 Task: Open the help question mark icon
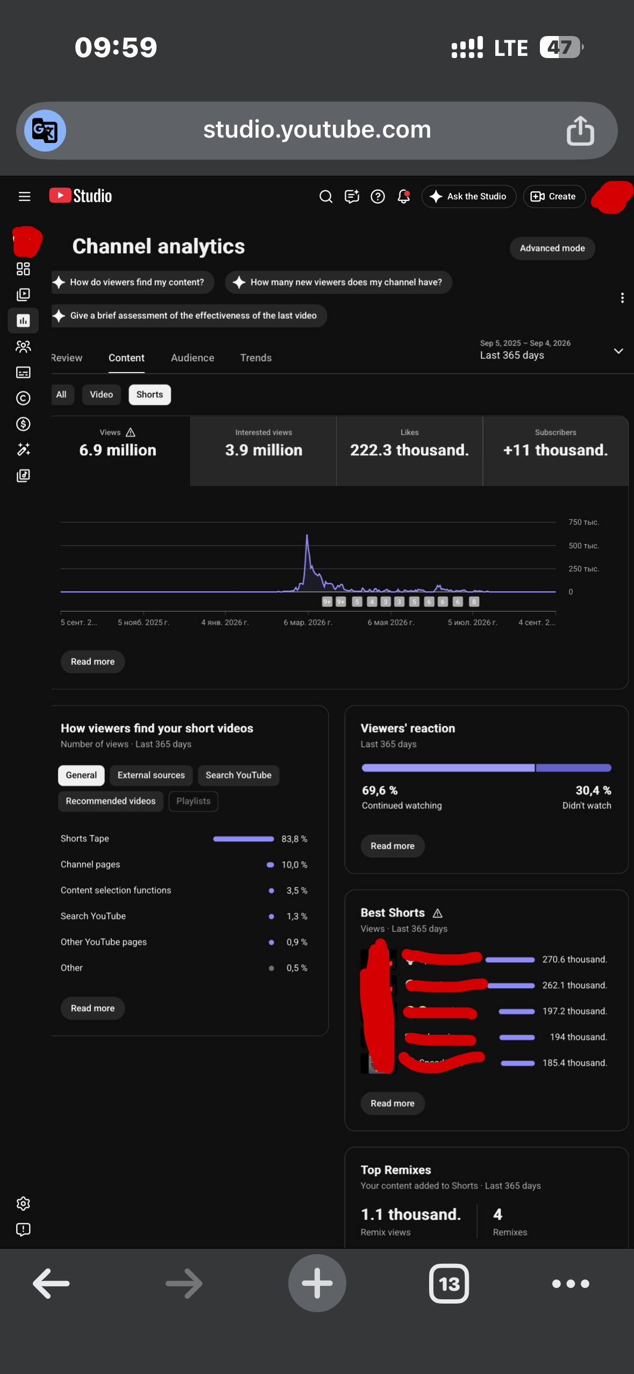[x=378, y=197]
